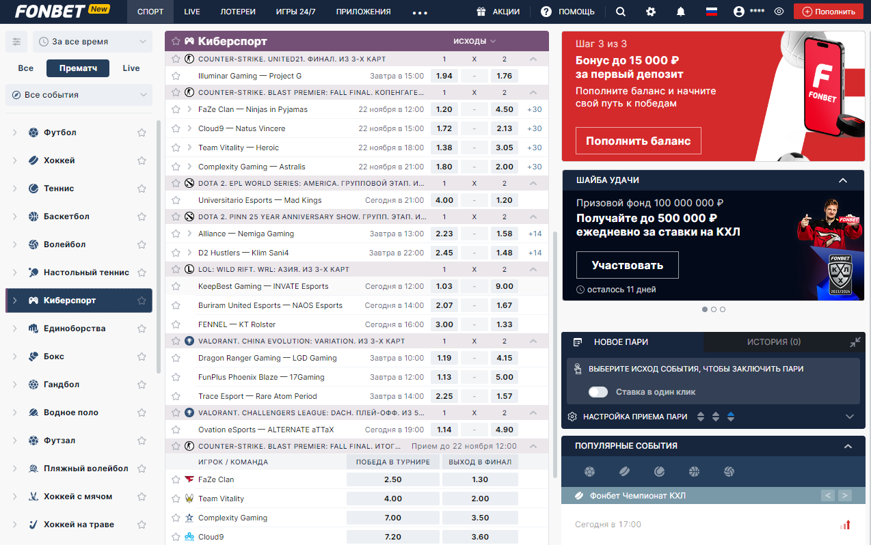
Task: Open Приложения menu item
Action: point(364,12)
